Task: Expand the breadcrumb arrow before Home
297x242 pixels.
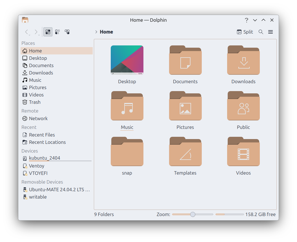Action: [x=96, y=32]
